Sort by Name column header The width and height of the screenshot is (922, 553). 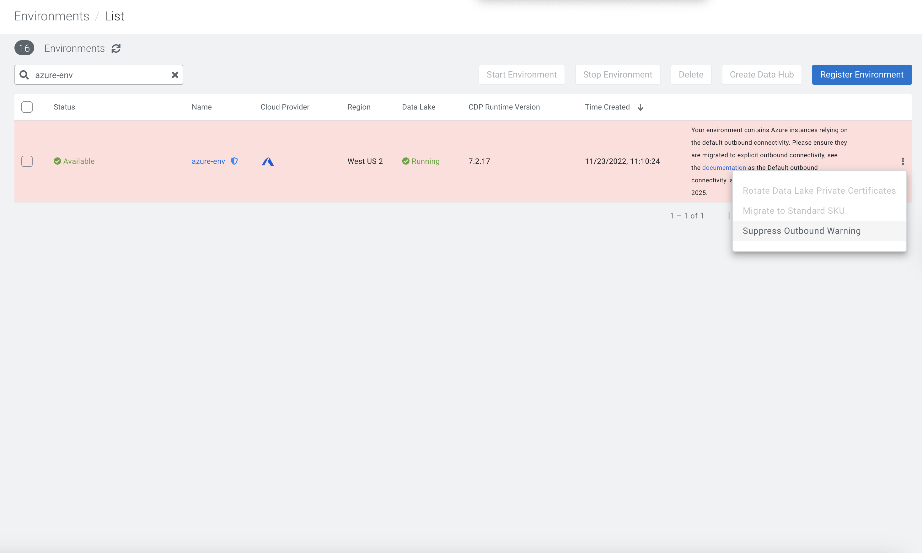[201, 107]
